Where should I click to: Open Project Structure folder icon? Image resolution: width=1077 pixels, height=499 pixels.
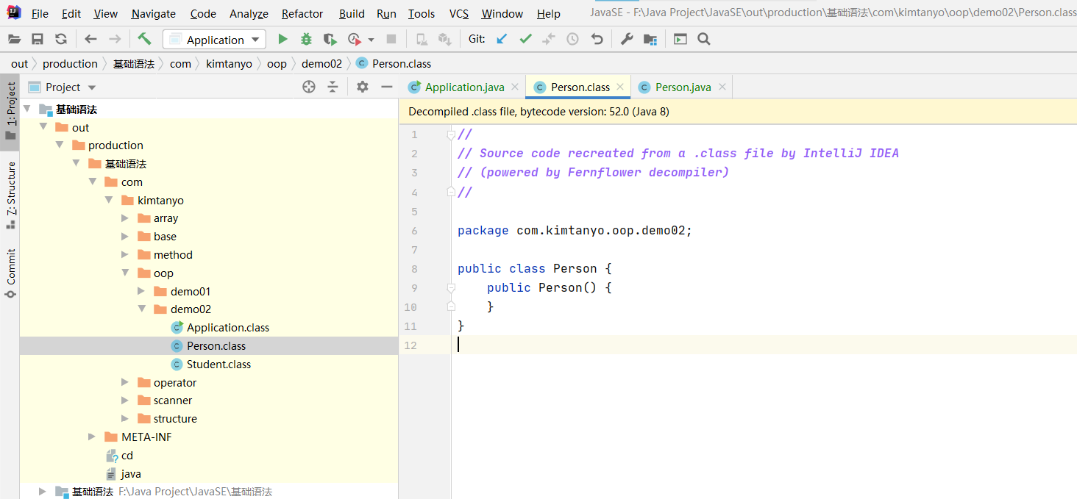pos(650,39)
